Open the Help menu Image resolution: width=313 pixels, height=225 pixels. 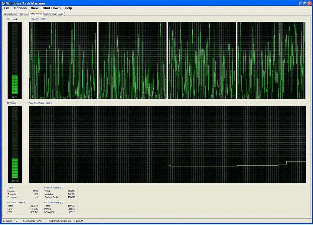pyautogui.click(x=68, y=8)
